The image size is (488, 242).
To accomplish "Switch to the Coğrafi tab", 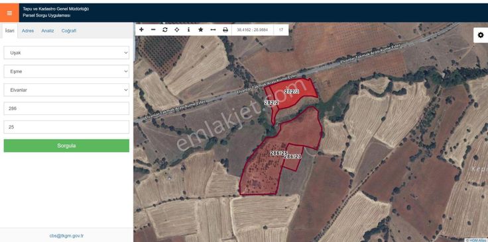I will pos(69,30).
